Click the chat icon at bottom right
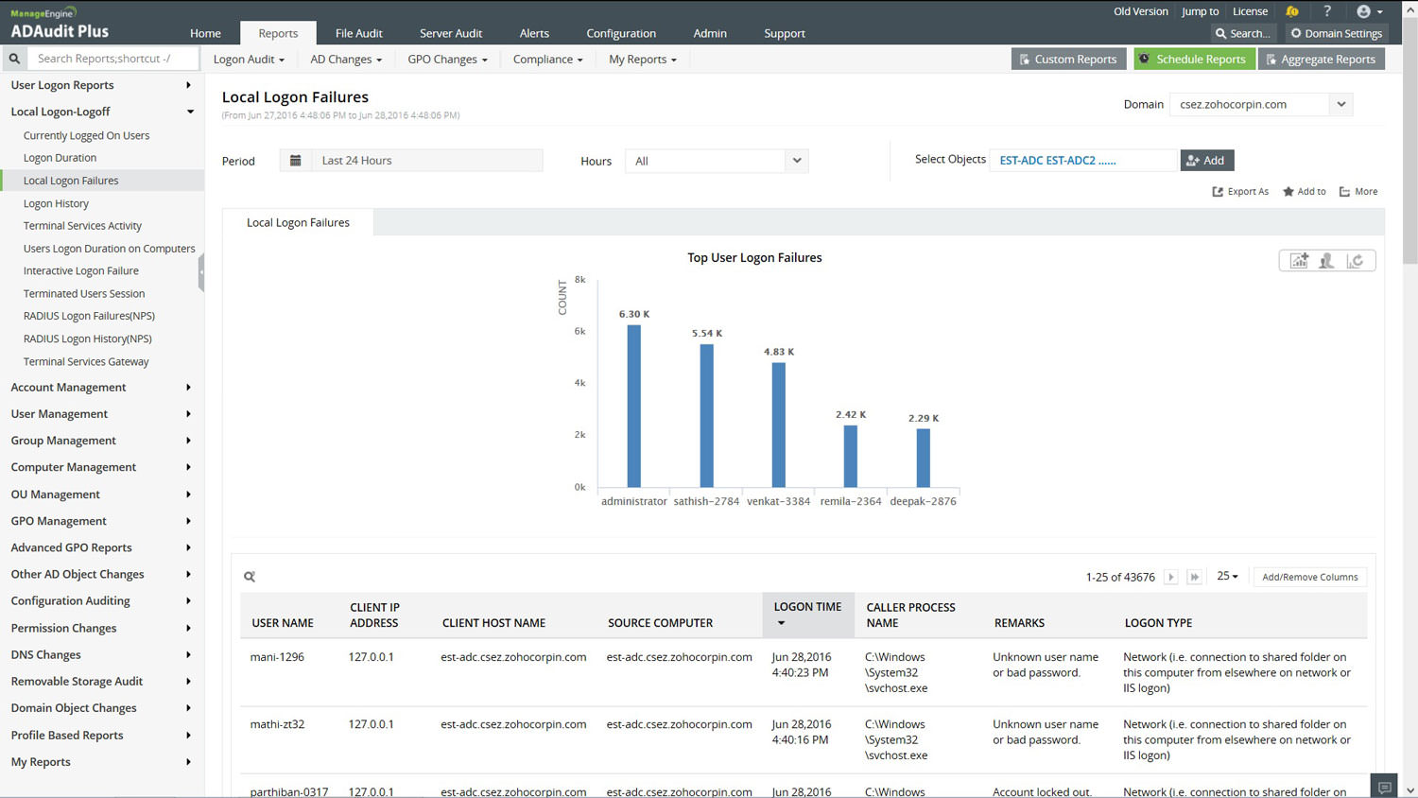Screen dimensions: 1418x798 click(x=1385, y=787)
